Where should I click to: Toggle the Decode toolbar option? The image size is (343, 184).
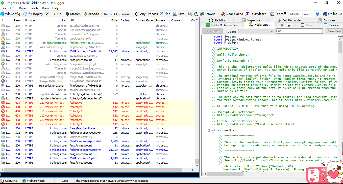91,14
